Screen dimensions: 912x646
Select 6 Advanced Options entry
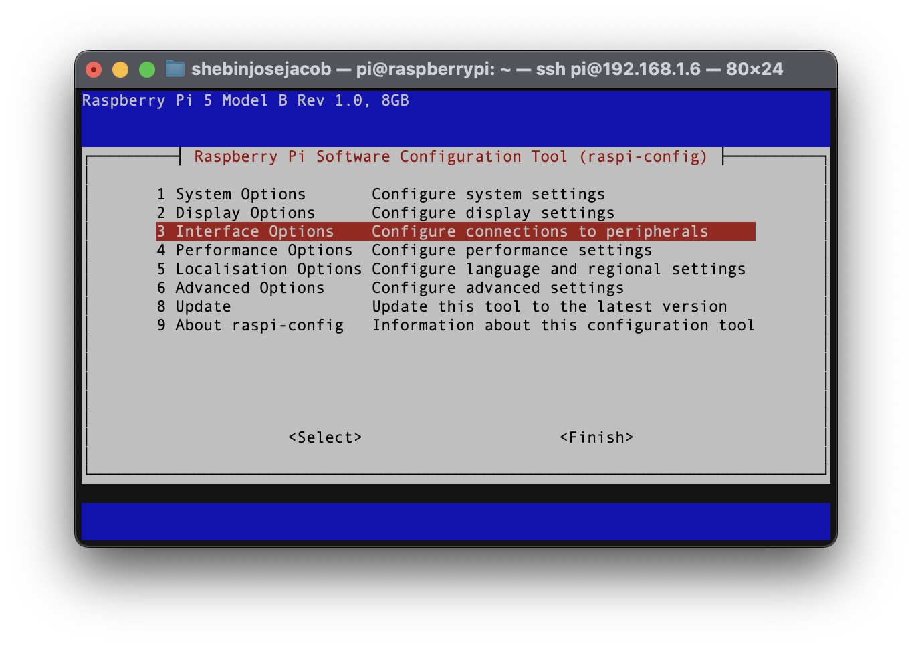click(x=241, y=288)
